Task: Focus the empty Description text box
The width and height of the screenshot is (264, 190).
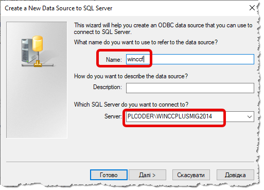Action: coord(190,88)
